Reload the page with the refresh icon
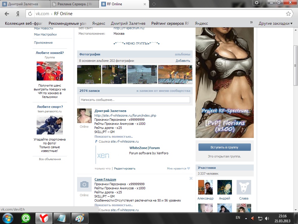Viewport: 298px width, 224px height. pos(30,14)
